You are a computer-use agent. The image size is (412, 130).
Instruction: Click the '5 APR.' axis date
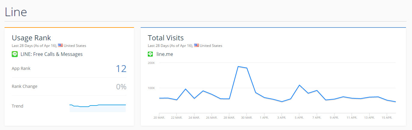[x=299, y=118]
